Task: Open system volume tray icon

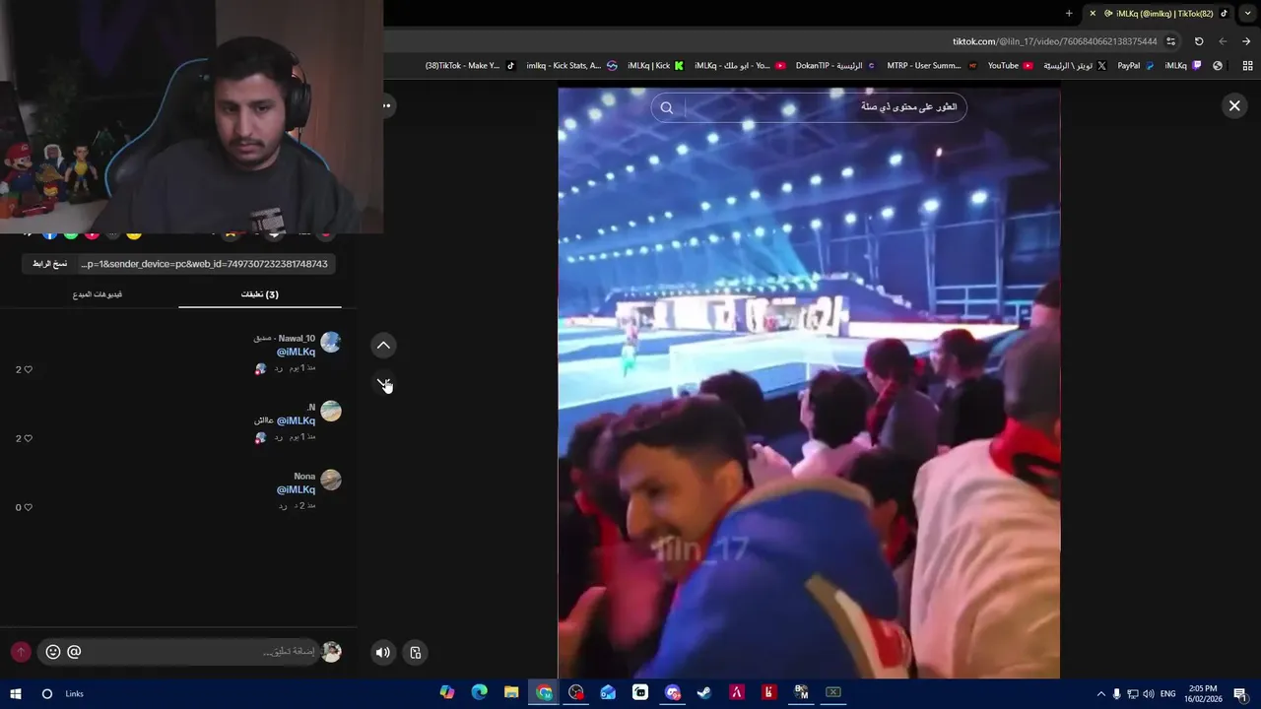Action: coord(1149,694)
